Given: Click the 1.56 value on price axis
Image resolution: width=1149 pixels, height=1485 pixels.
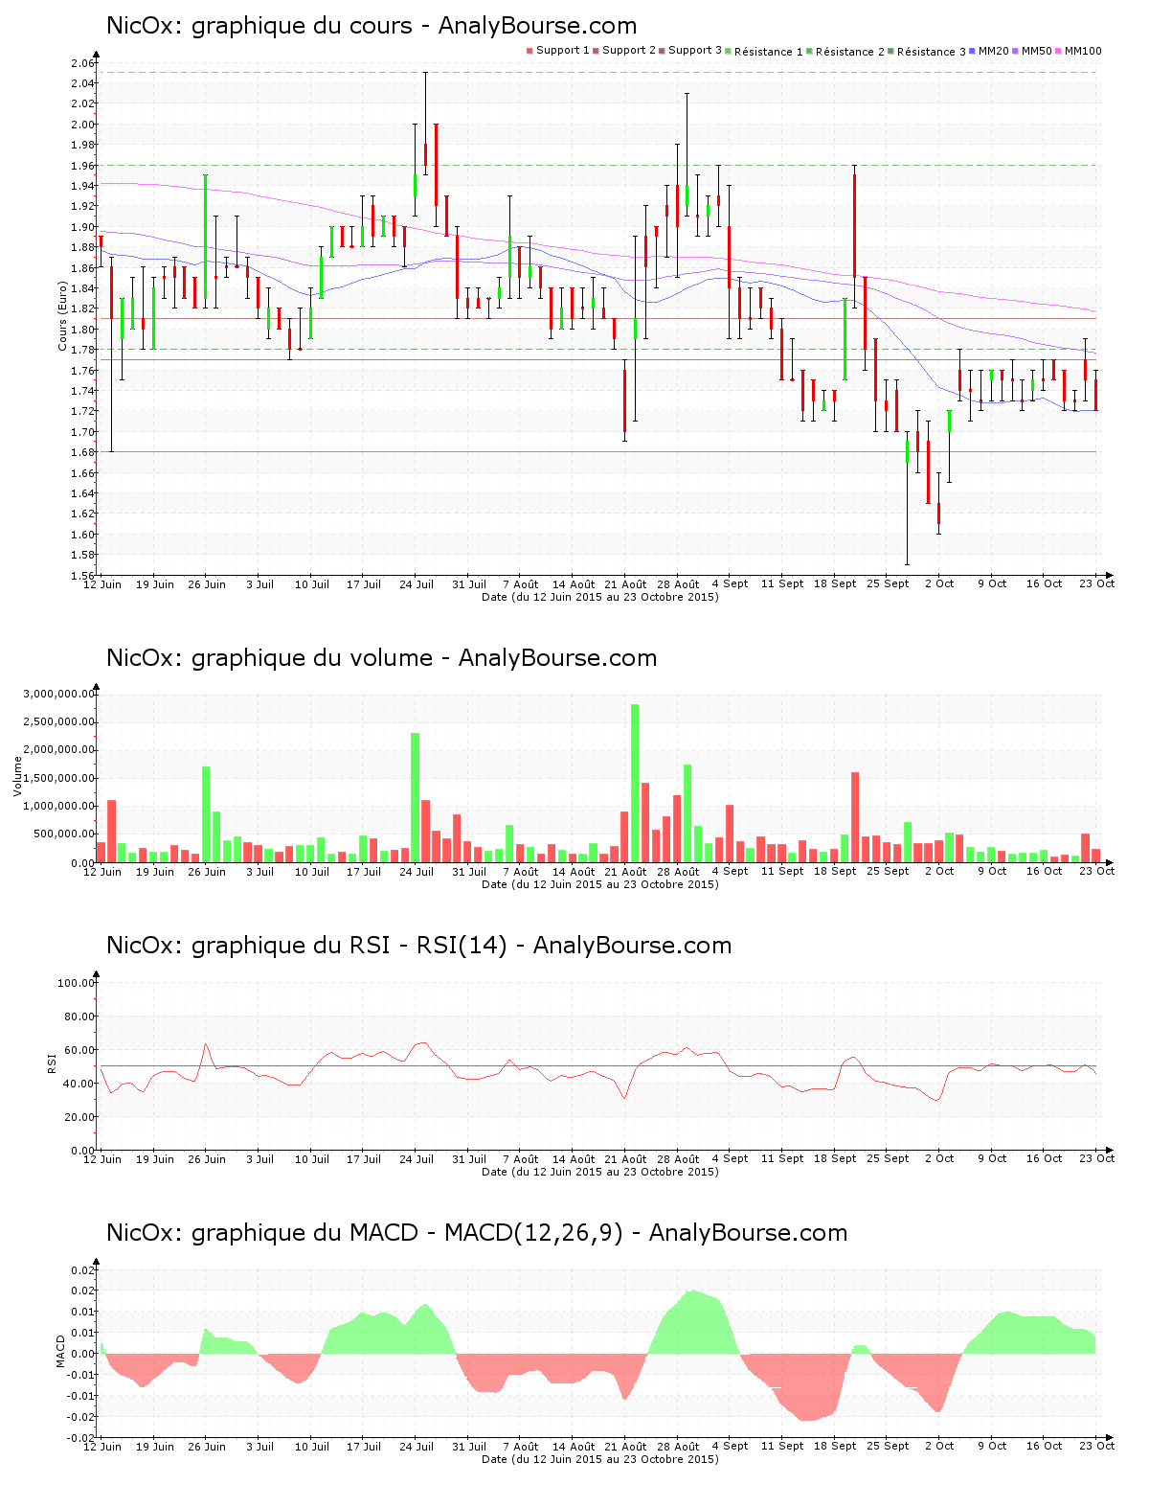Looking at the screenshot, I should (82, 575).
